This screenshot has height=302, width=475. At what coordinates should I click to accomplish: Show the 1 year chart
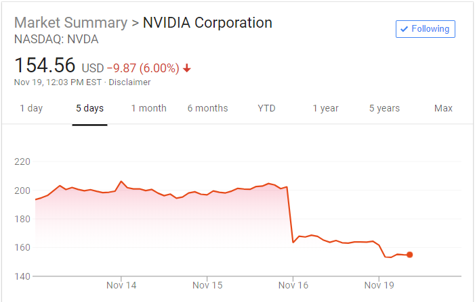[x=325, y=108]
